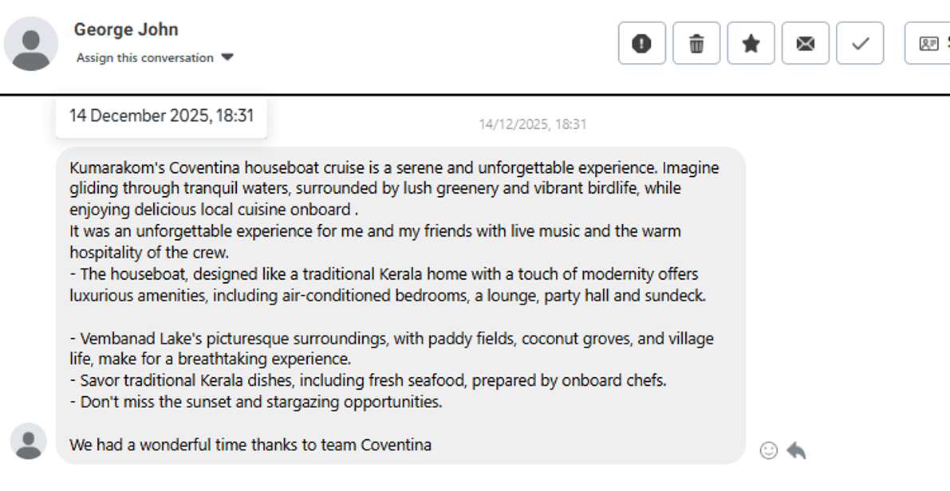Mark conversation done with the checkmark button
Image resolution: width=950 pixels, height=491 pixels.
[860, 44]
